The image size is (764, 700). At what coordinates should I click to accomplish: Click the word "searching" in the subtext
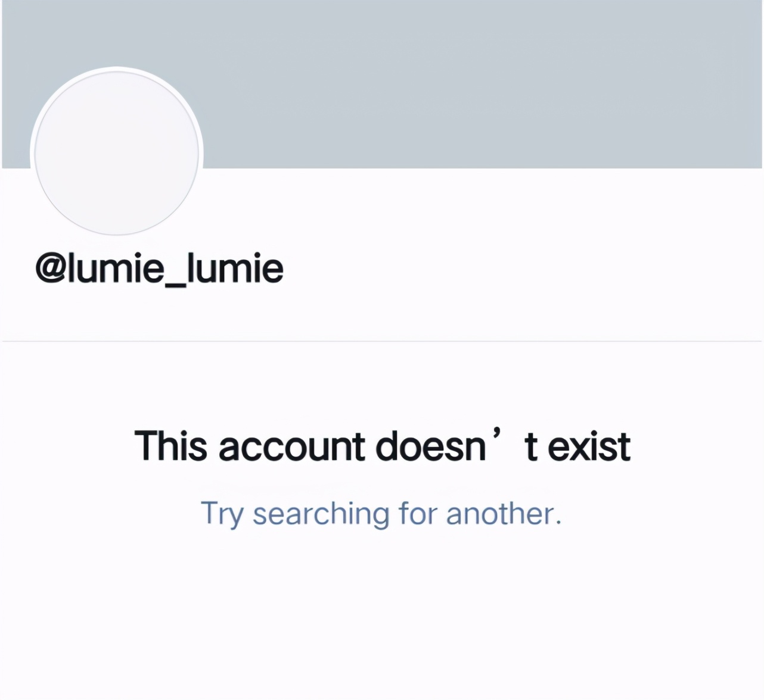click(x=321, y=514)
